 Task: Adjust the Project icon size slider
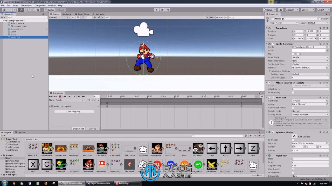tap(258, 175)
